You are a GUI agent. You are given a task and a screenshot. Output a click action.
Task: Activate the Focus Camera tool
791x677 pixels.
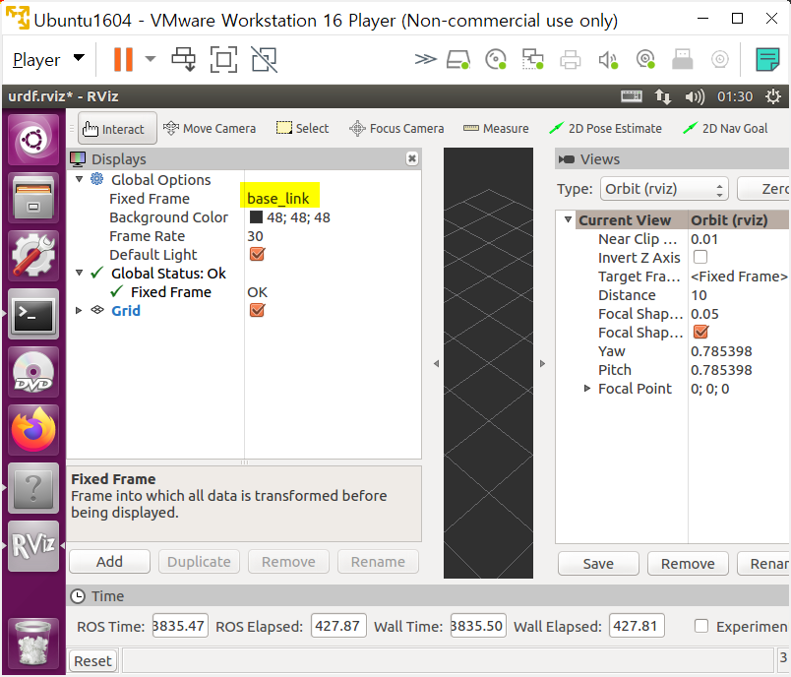click(396, 129)
